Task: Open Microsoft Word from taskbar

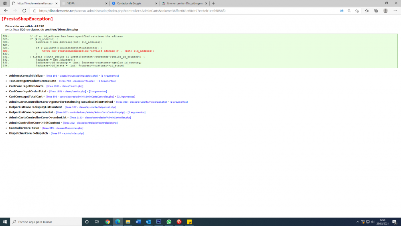Action: point(138,222)
